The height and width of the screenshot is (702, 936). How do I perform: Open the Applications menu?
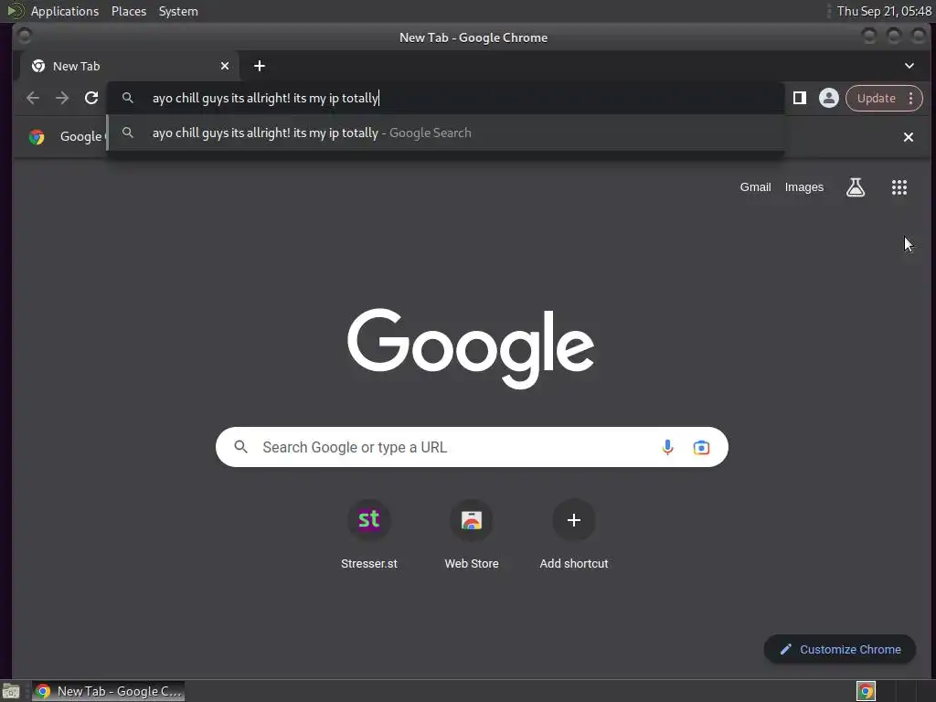tap(65, 11)
